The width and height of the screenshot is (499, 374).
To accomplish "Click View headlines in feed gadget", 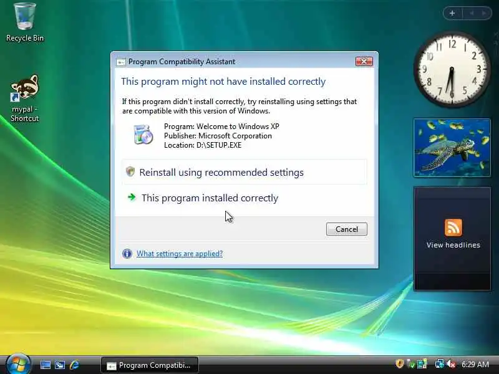I will (453, 245).
